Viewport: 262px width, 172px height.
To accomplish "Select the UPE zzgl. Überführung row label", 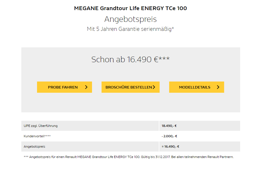I will [41, 126].
